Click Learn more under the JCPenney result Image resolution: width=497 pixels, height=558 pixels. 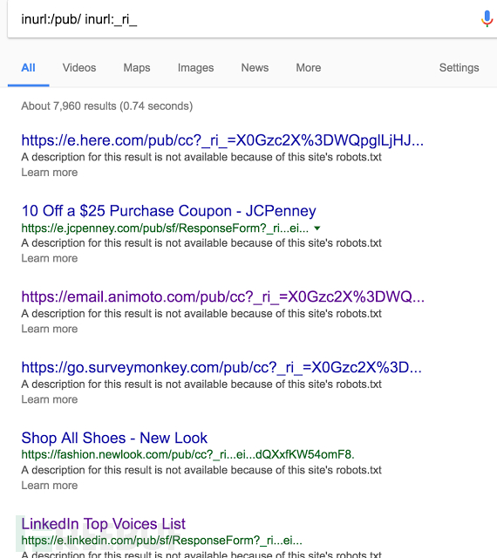click(50, 258)
